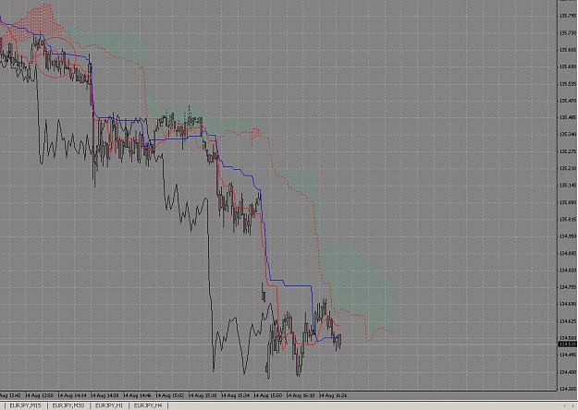
Task: Click the 135.470 price axis label
Action: coord(568,101)
